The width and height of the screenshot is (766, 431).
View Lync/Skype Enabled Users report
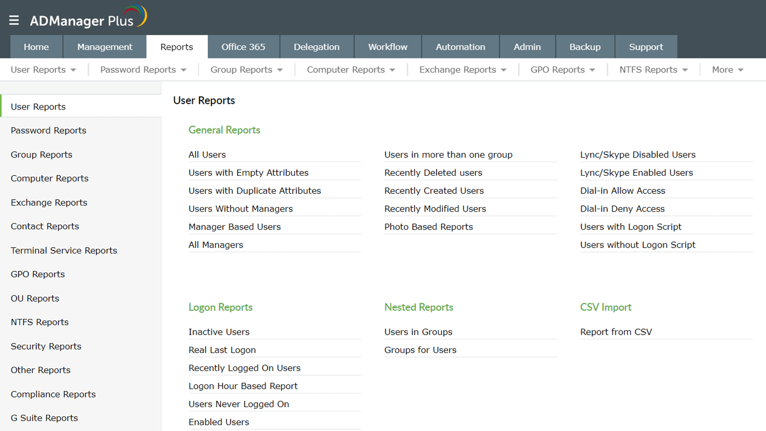click(x=637, y=173)
